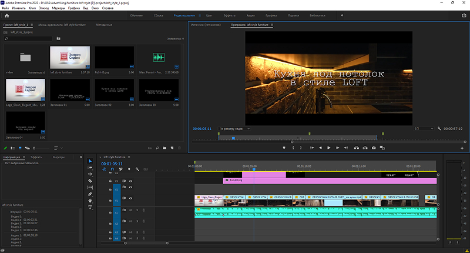
Task: Step forward one frame
Action: (337, 148)
